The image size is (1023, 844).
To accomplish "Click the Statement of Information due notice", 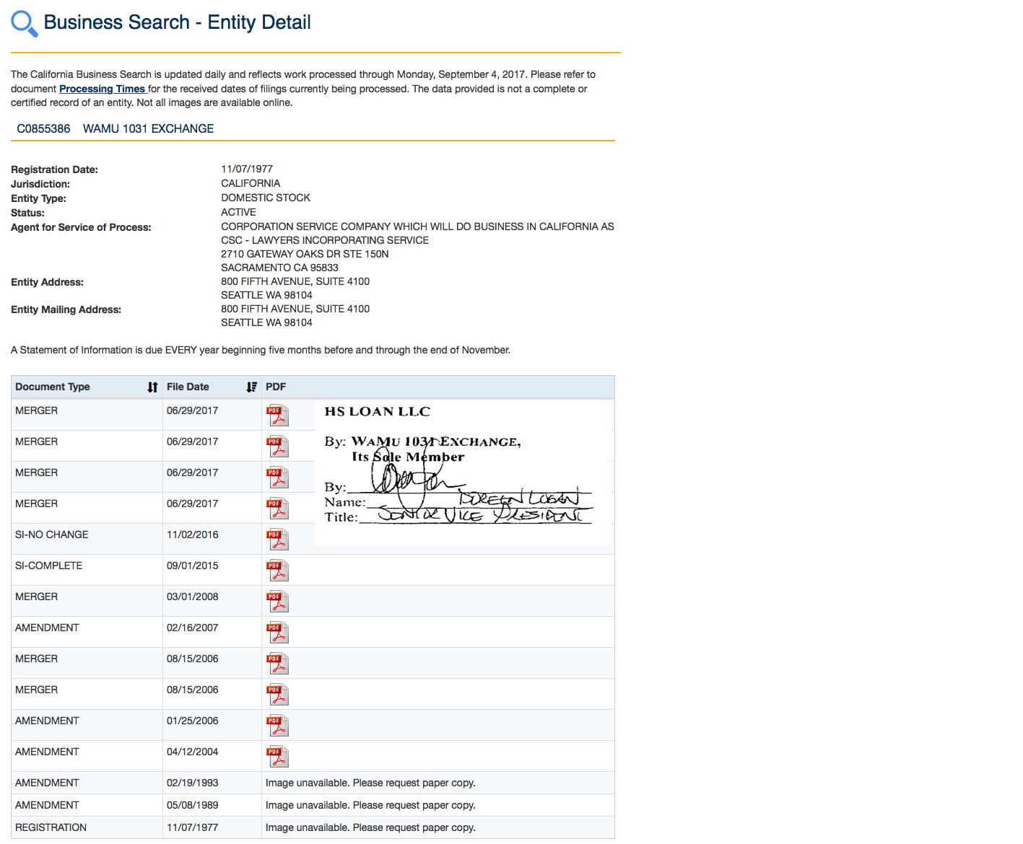I will [x=261, y=350].
